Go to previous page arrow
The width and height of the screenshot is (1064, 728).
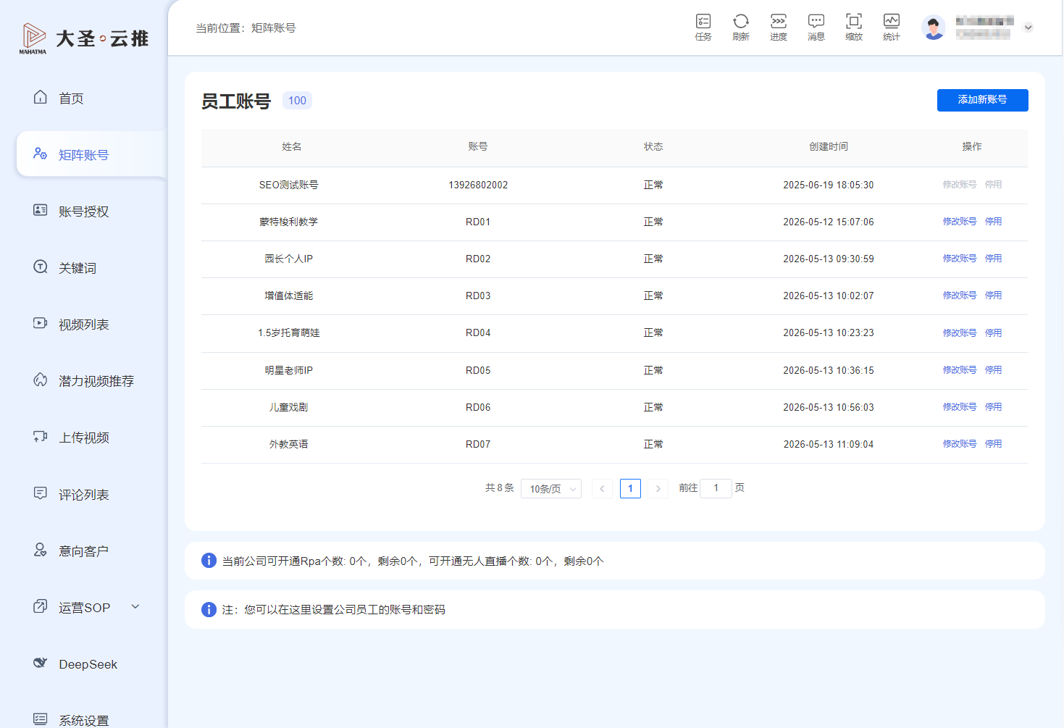pyautogui.click(x=602, y=489)
